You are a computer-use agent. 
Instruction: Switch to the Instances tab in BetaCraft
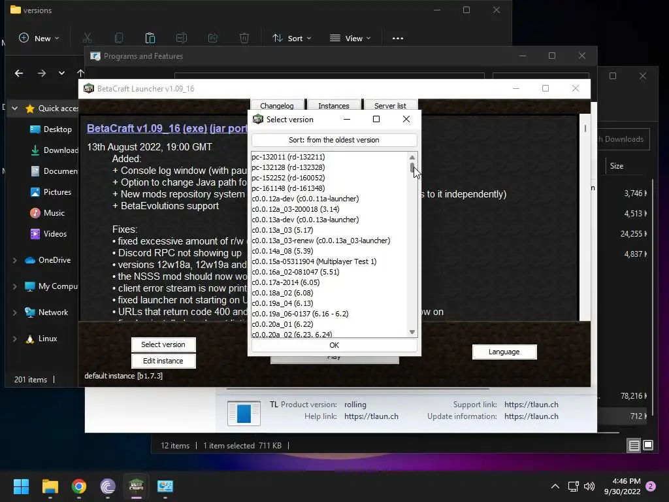(x=334, y=105)
